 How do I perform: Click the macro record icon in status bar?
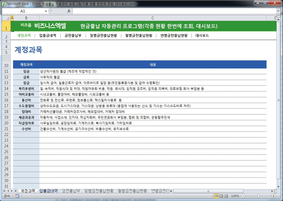tap(17, 196)
